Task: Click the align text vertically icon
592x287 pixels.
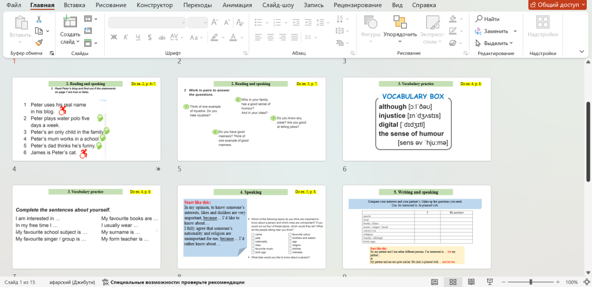Action: [x=339, y=31]
